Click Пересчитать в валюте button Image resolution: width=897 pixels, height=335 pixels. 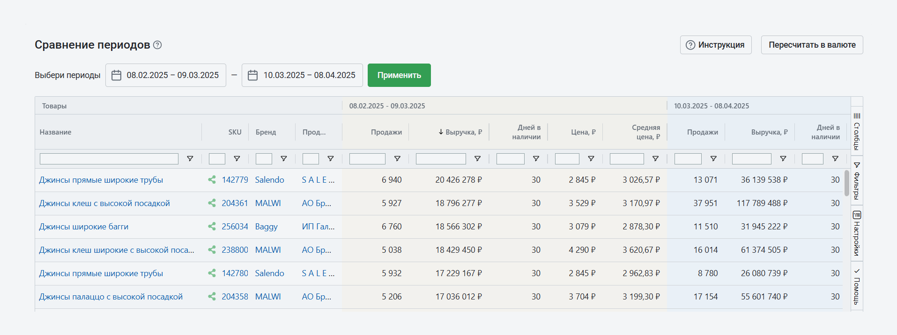(812, 45)
